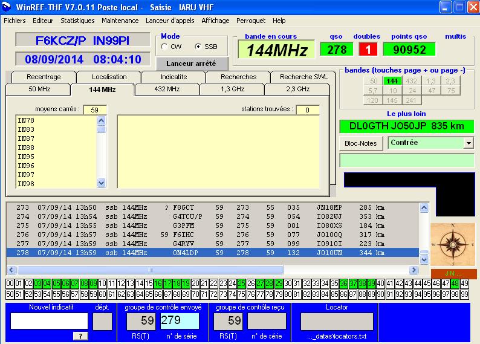Open the Perroquet menu
This screenshot has width=480, height=344.
(251, 21)
